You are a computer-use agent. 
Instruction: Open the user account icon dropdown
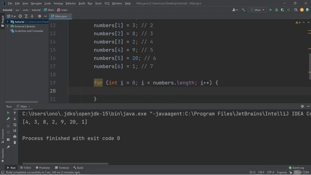coord(235,10)
